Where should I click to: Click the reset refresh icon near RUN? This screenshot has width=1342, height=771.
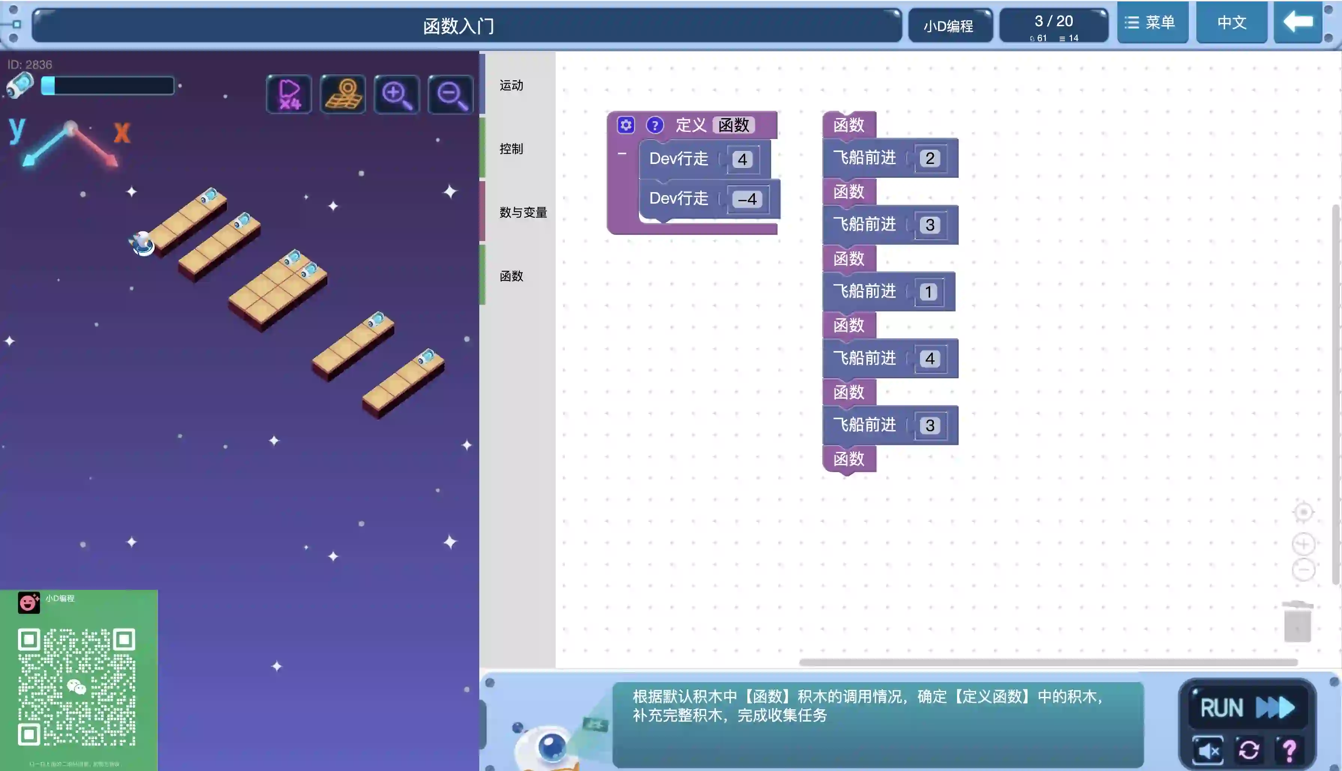1248,750
